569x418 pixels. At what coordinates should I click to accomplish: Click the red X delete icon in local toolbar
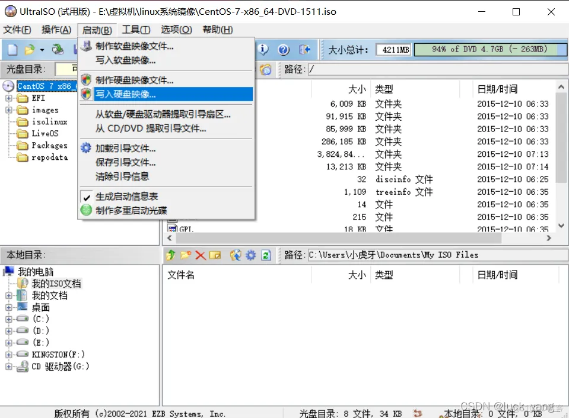pyautogui.click(x=201, y=255)
